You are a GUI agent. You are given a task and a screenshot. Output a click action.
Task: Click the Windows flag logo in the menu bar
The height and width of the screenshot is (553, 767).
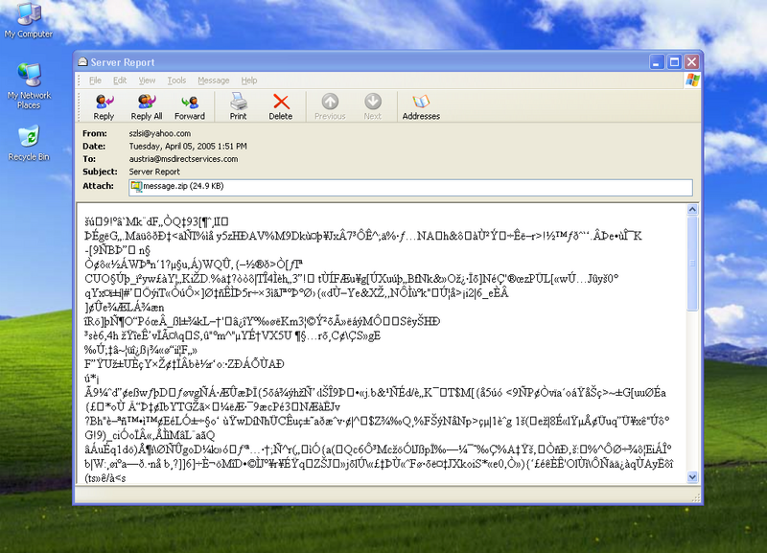click(x=692, y=81)
